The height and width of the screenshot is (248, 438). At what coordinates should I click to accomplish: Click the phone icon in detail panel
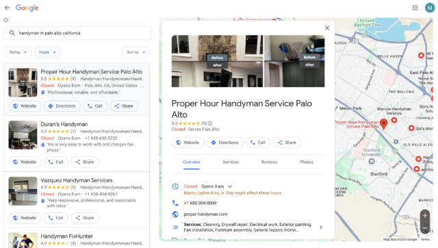(175, 203)
